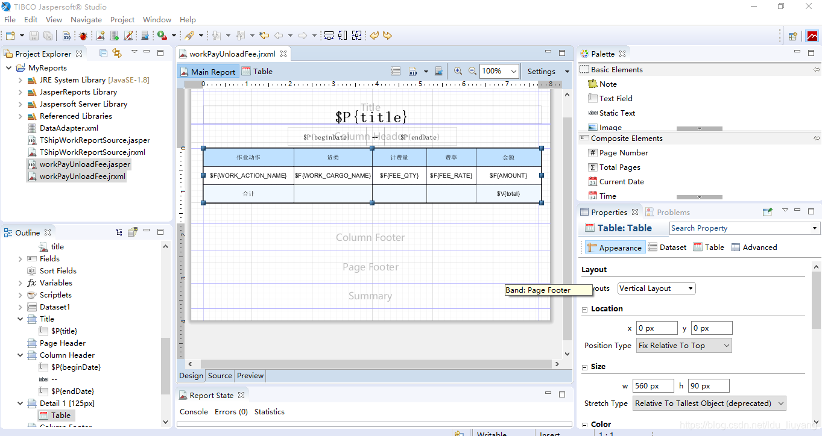Expand the Fields node in Outline
The height and width of the screenshot is (436, 822).
(x=20, y=259)
